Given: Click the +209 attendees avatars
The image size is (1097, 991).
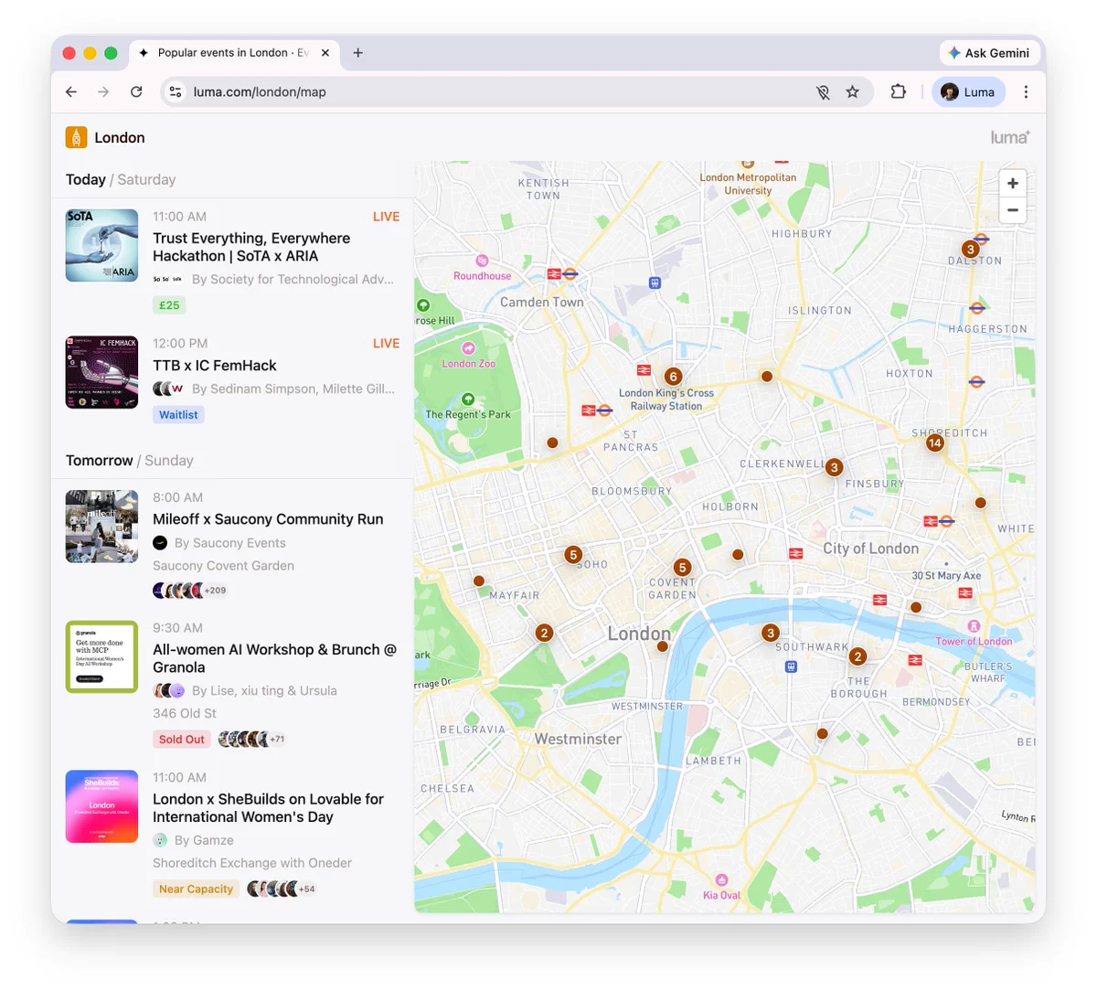Looking at the screenshot, I should [190, 591].
